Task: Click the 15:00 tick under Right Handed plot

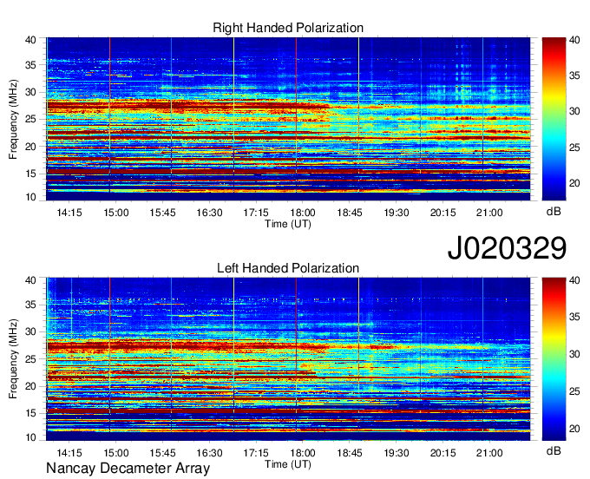Action: click(x=116, y=213)
